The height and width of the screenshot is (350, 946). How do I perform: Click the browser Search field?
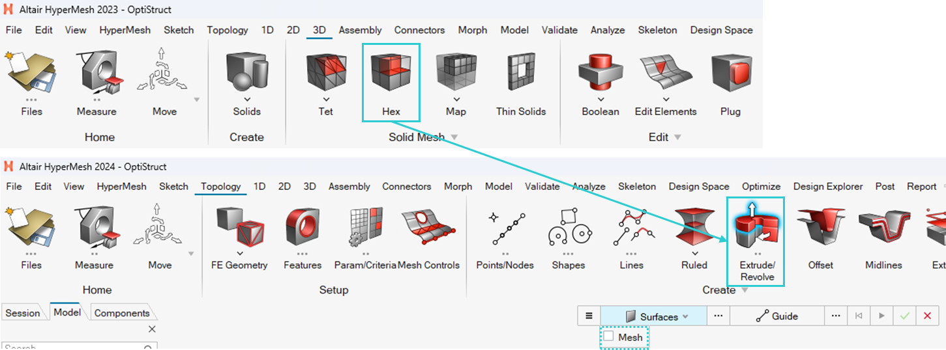pos(79,345)
